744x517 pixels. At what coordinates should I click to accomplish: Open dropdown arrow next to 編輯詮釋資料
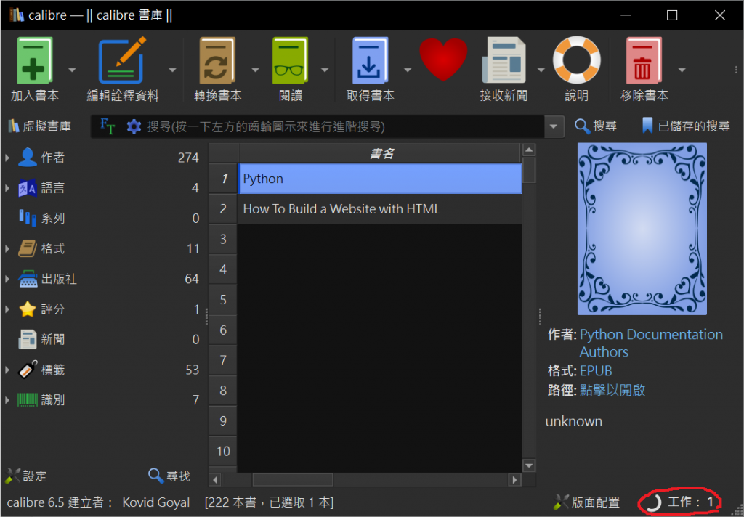173,70
